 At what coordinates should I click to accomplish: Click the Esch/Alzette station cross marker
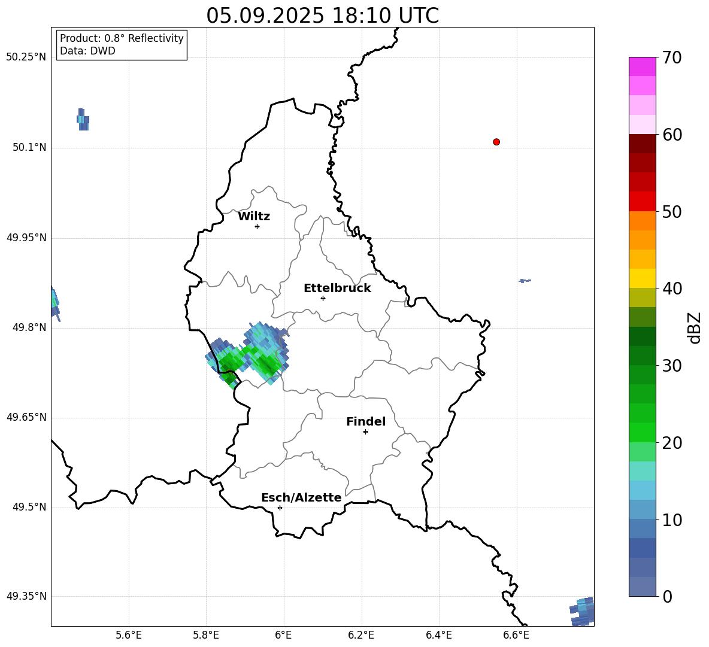click(280, 508)
